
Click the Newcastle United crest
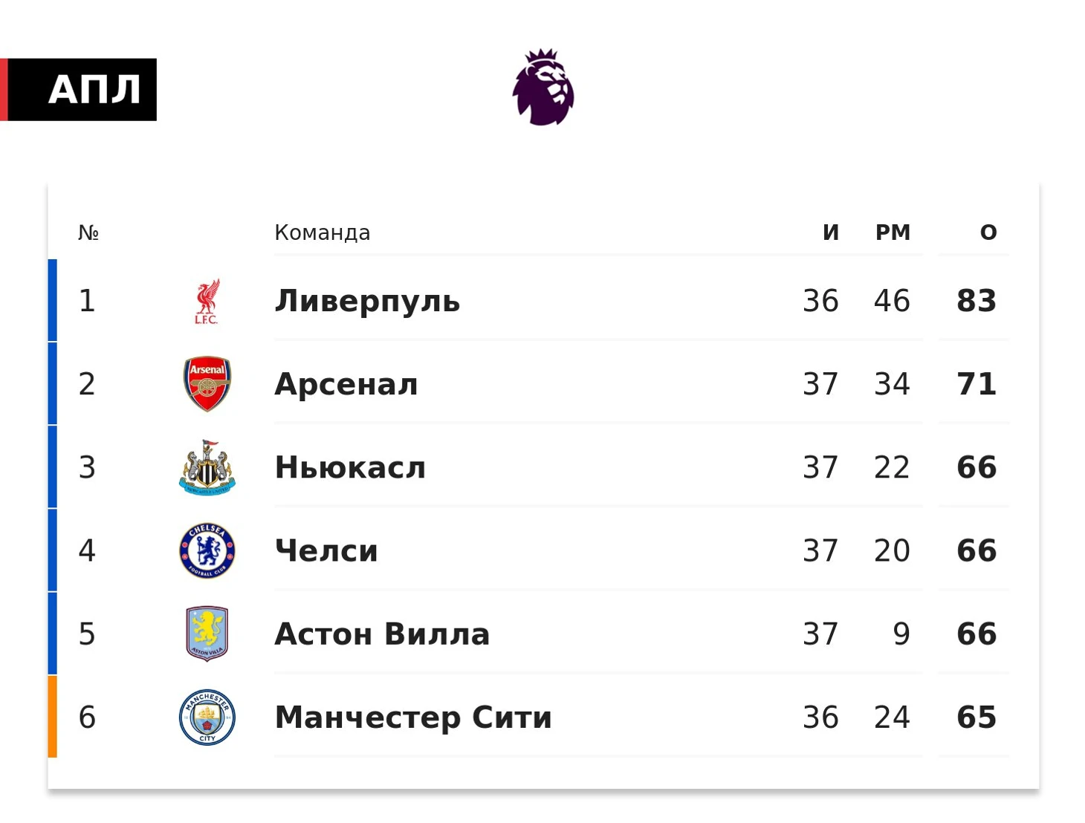point(207,467)
